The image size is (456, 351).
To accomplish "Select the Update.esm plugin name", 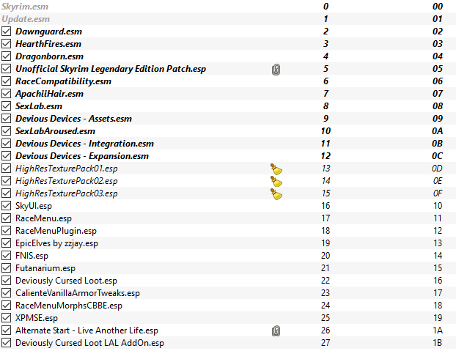I will coord(26,19).
